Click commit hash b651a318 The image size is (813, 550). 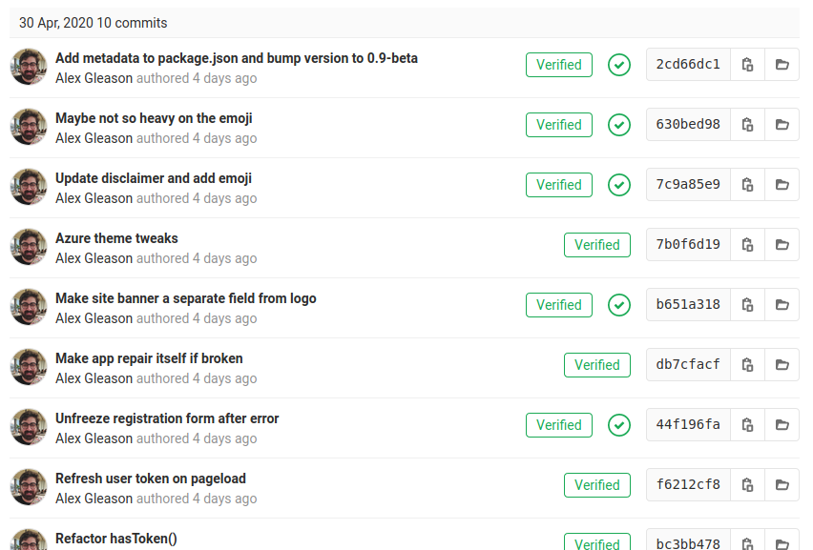688,305
